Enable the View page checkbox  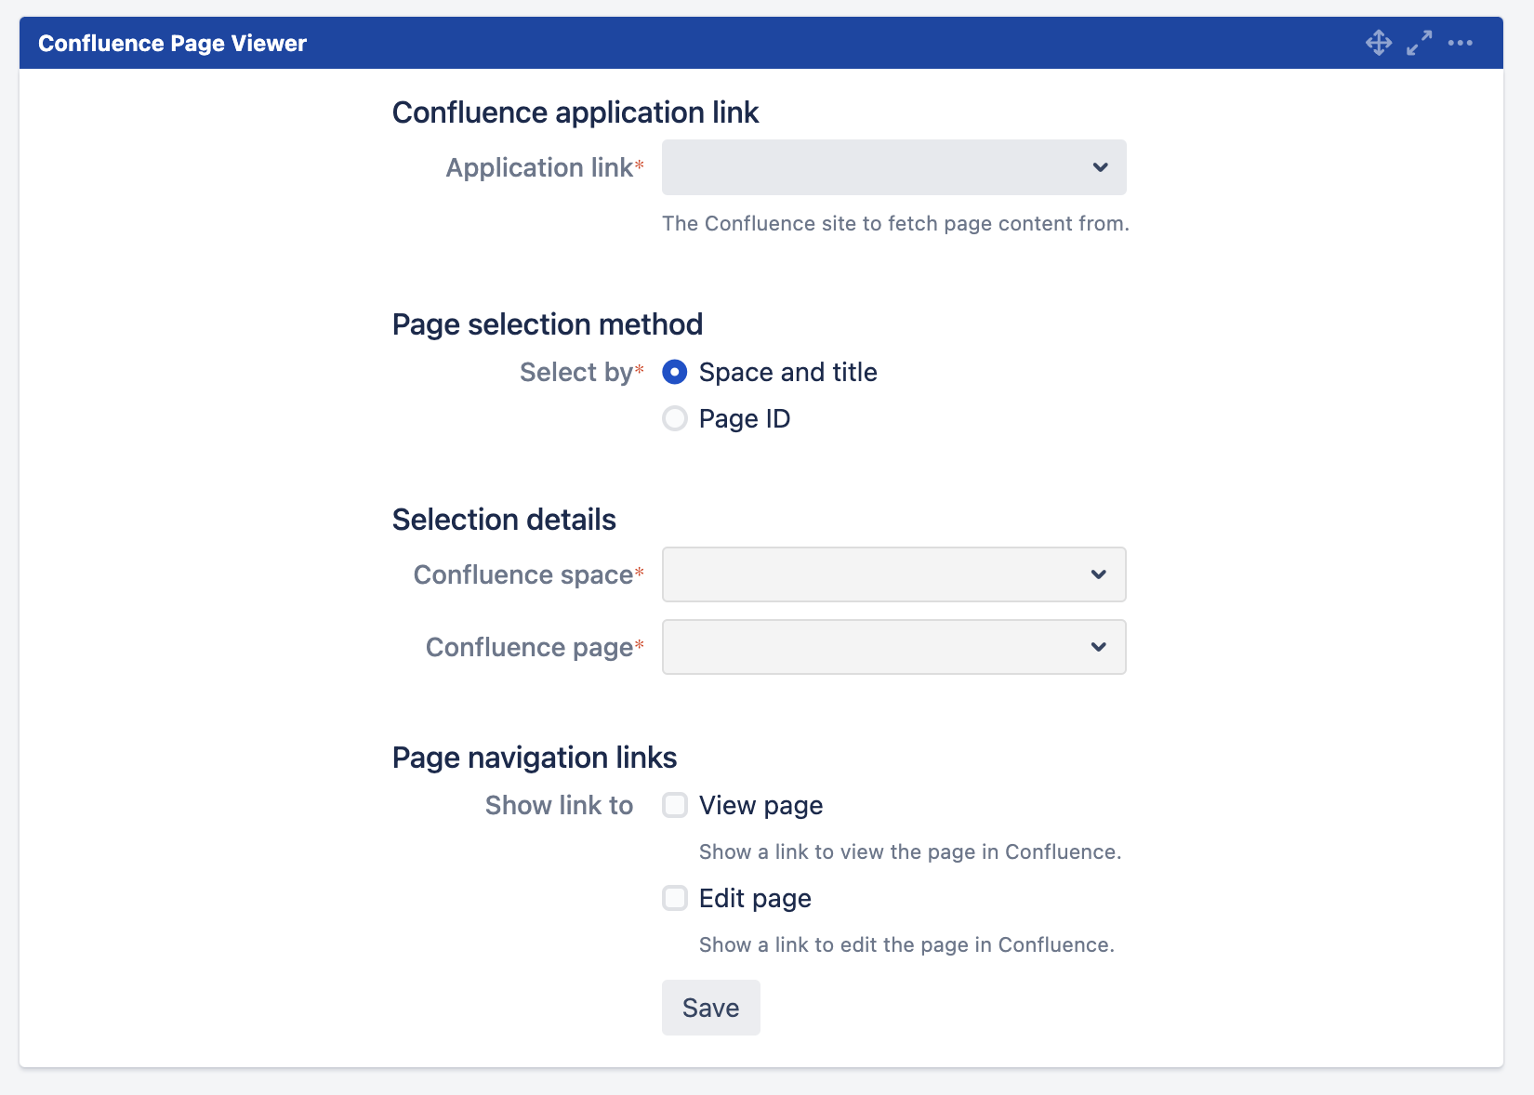click(x=675, y=805)
